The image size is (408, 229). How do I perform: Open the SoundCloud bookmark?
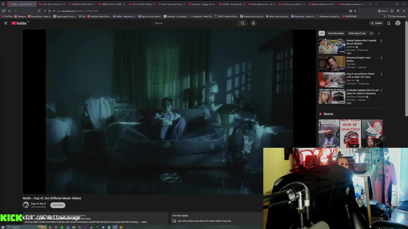(40, 16)
